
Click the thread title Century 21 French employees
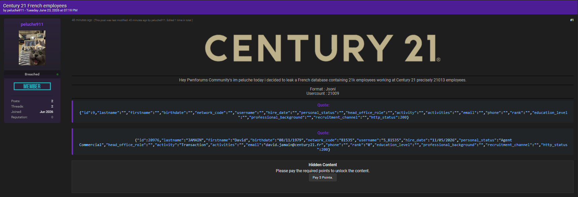35,6
